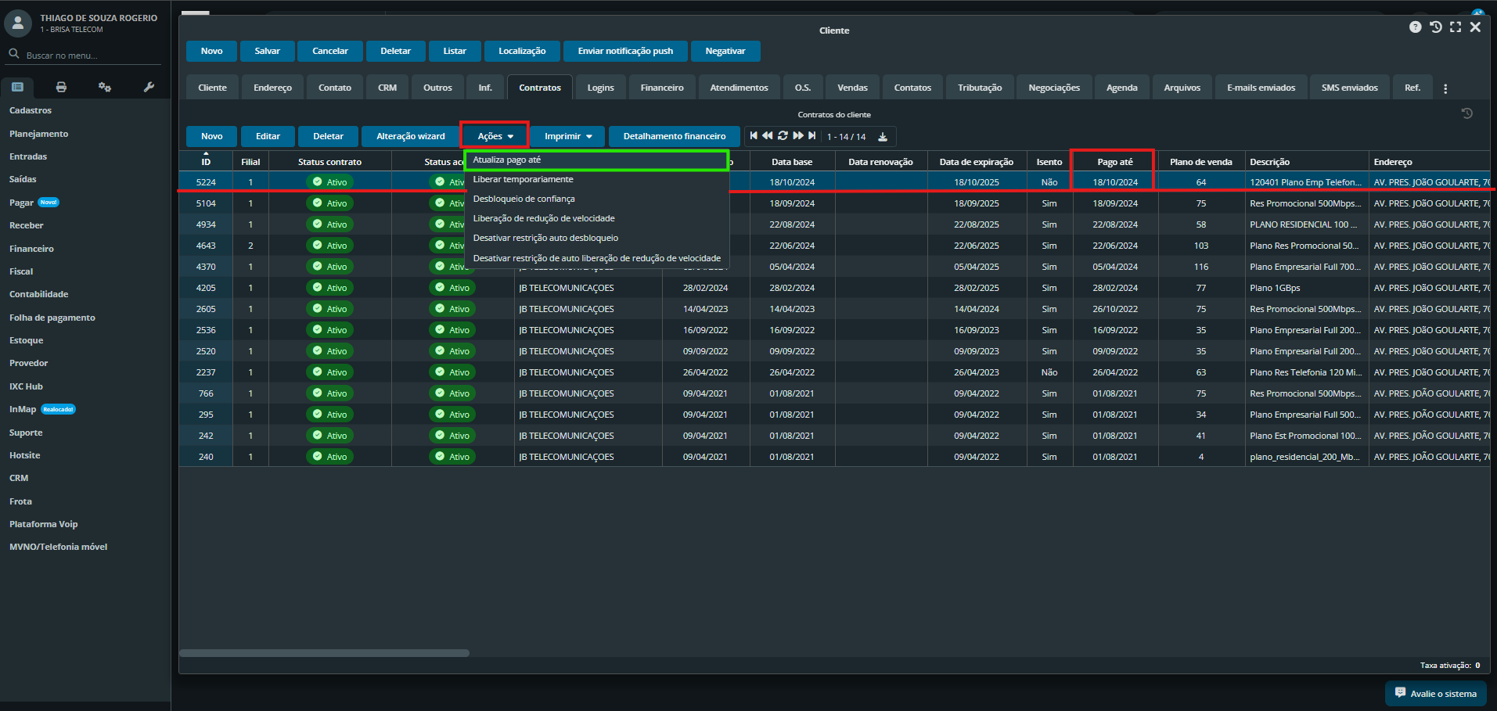Image resolution: width=1497 pixels, height=711 pixels.
Task: Click the 'Detalhamento financeiro' button
Action: click(674, 136)
